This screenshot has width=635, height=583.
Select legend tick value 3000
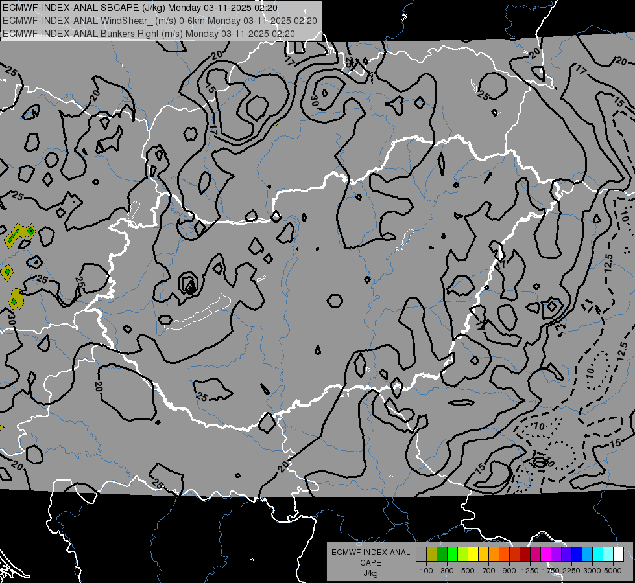pyautogui.click(x=592, y=571)
